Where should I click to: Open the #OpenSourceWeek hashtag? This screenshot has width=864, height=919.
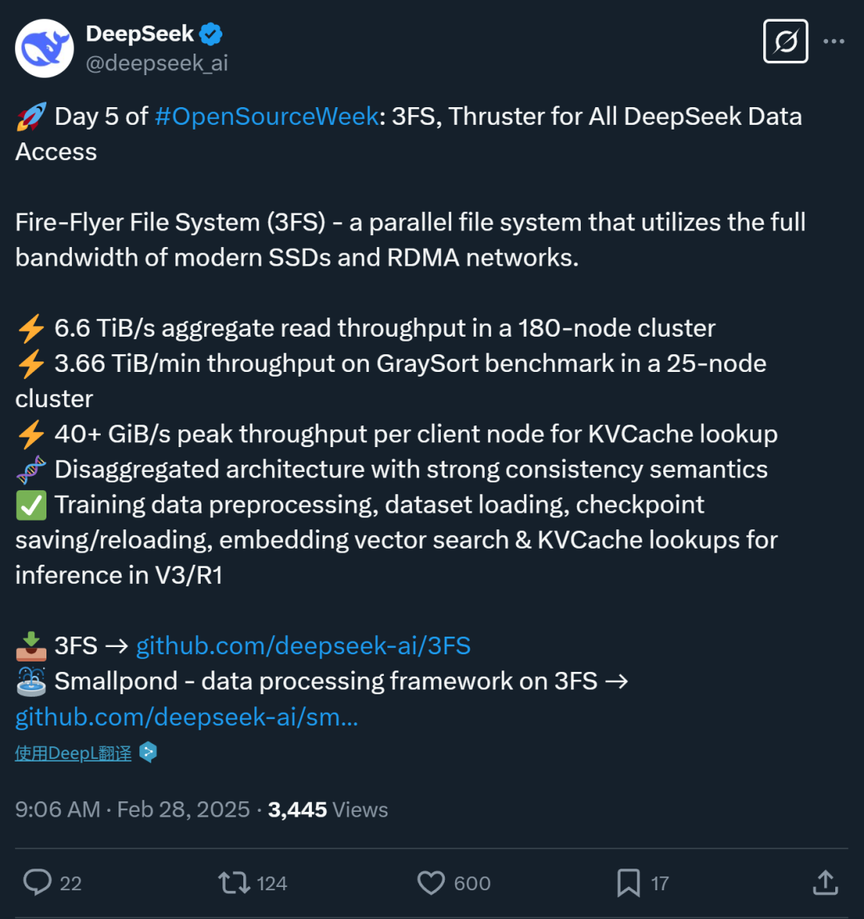[266, 116]
